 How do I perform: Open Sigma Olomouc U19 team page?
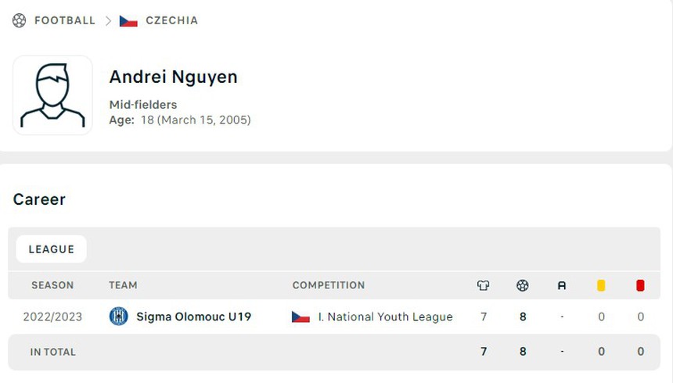click(193, 317)
